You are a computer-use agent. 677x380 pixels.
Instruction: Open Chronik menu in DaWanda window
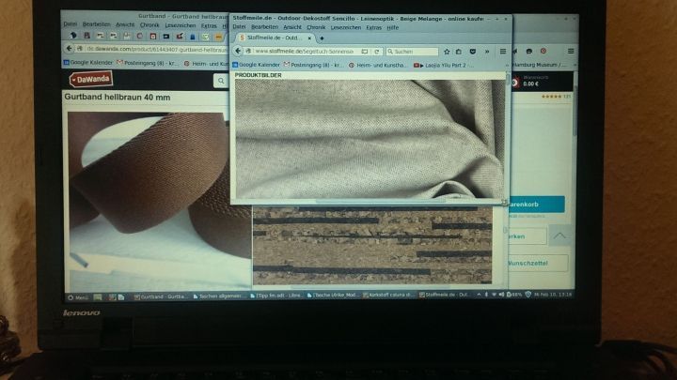(x=150, y=25)
